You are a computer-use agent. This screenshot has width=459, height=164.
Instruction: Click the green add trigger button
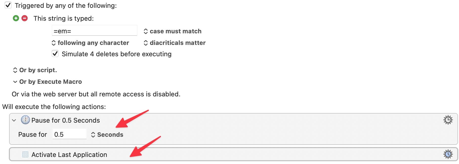(x=16, y=18)
